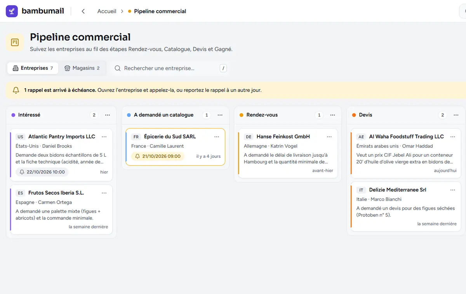Image resolution: width=466 pixels, height=294 pixels.
Task: Click the bell icon in reminder banner
Action: pyautogui.click(x=16, y=90)
